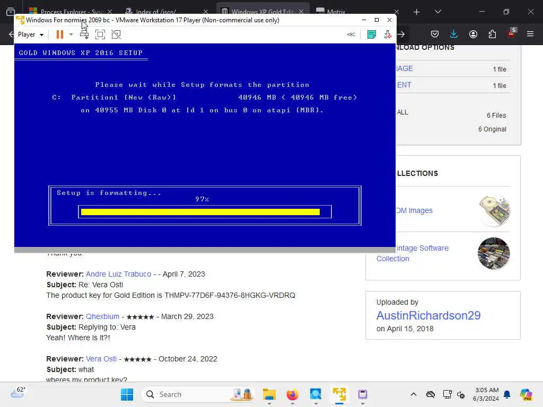Image resolution: width=543 pixels, height=407 pixels.
Task: Open the Firefox hamburger application menu
Action: tap(530, 34)
